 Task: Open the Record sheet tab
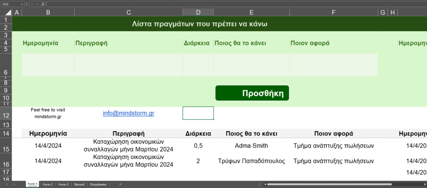point(79,184)
